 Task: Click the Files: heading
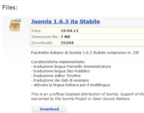(x=10, y=7)
